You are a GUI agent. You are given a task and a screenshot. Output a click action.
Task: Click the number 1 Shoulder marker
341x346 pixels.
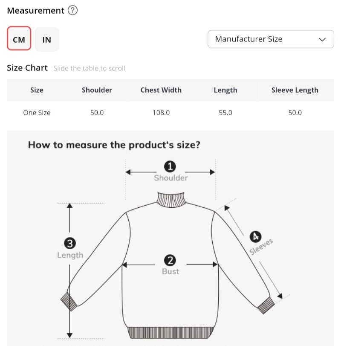[x=170, y=166]
